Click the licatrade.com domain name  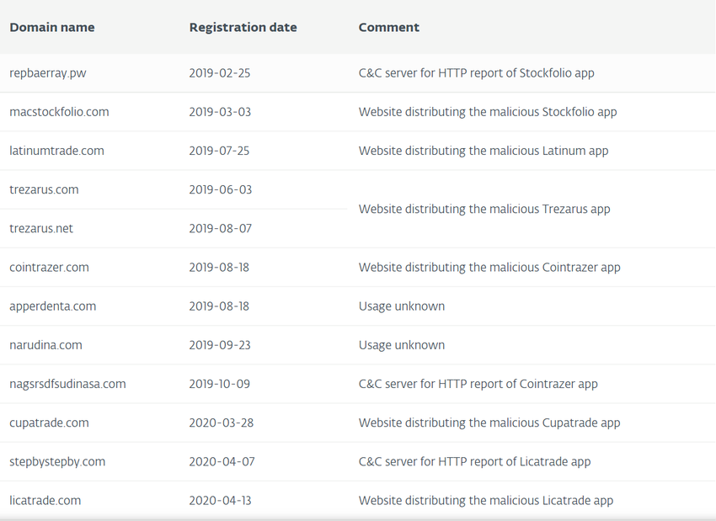tap(45, 500)
